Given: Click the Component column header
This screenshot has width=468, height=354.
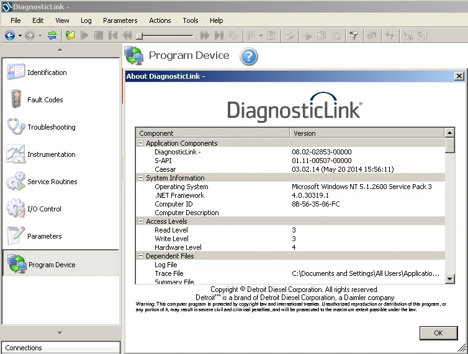Looking at the screenshot, I should coord(213,133).
